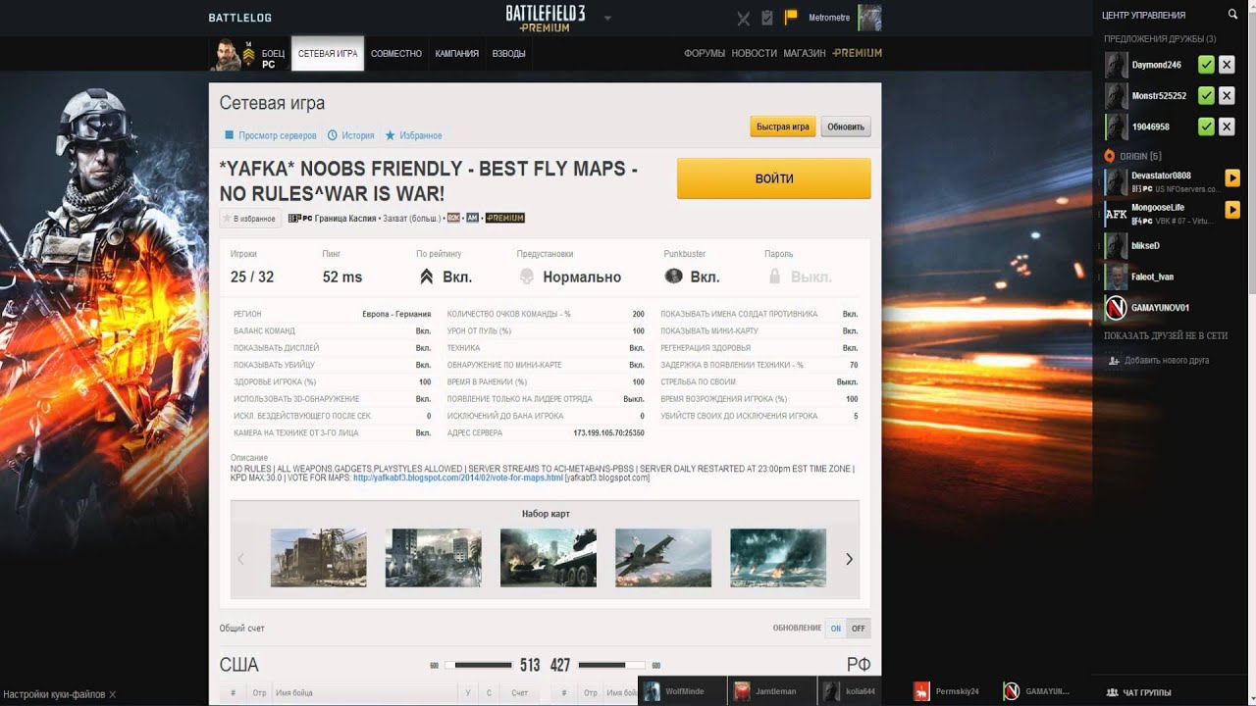Open the История link
This screenshot has height=706, width=1256.
[x=351, y=135]
